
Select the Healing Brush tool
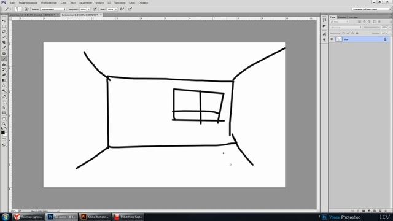(x=4, y=53)
